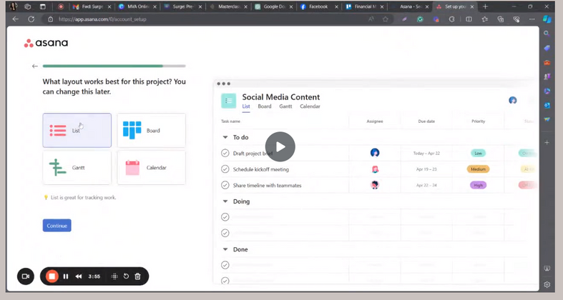Collapse the To do section

(225, 137)
